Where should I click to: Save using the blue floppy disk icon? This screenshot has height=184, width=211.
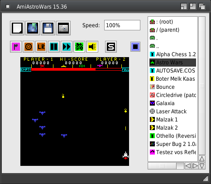click(x=48, y=28)
